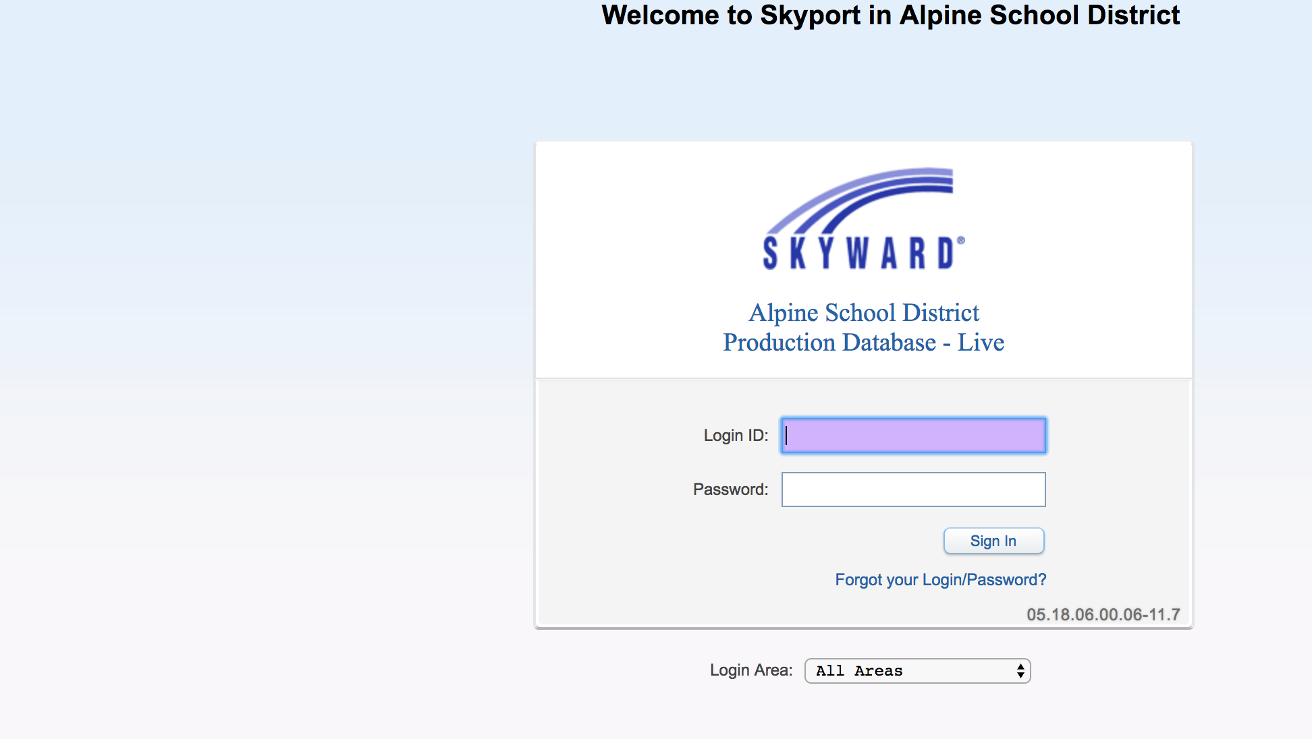Screen dimensions: 1312x739
Task: Click the Login ID input field
Action: [913, 436]
